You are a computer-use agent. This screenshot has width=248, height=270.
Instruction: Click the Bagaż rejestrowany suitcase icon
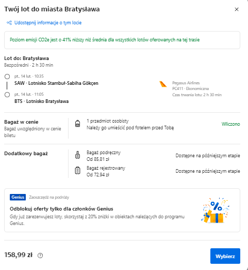tap(78, 171)
